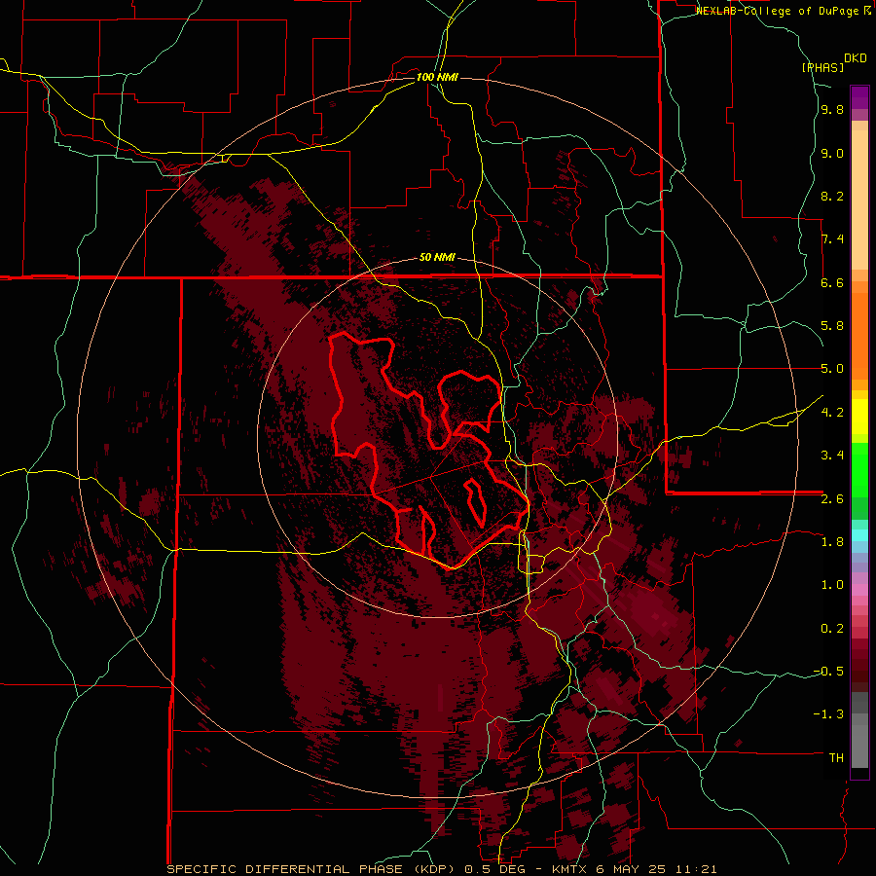Pick the orange band near 5.8 on the scale
This screenshot has height=876, width=876.
point(859,336)
